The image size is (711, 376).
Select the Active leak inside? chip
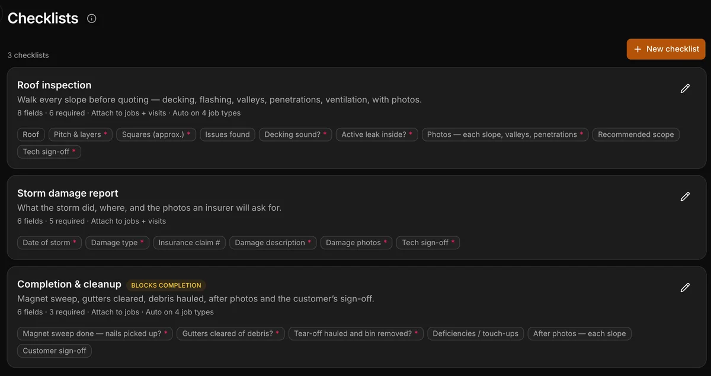[x=377, y=134]
